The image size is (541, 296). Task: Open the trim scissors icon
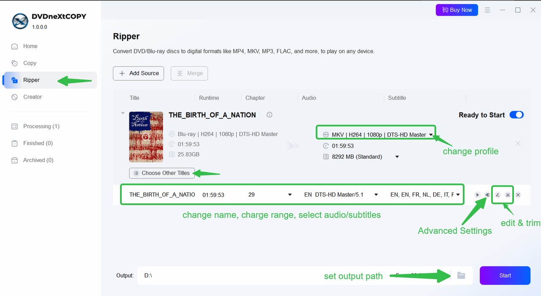click(508, 195)
